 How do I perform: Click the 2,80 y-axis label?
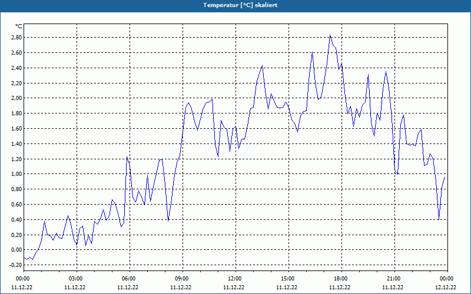17,38
